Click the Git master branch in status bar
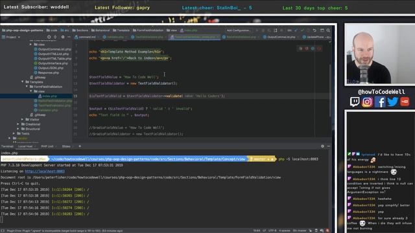Image resolution: width=415 pixels, height=233 pixels. [300, 230]
